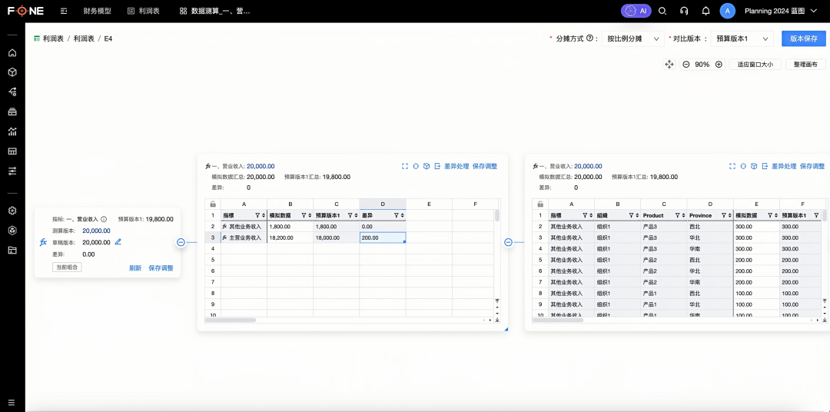Open the cube model icon in sidebar

point(12,72)
